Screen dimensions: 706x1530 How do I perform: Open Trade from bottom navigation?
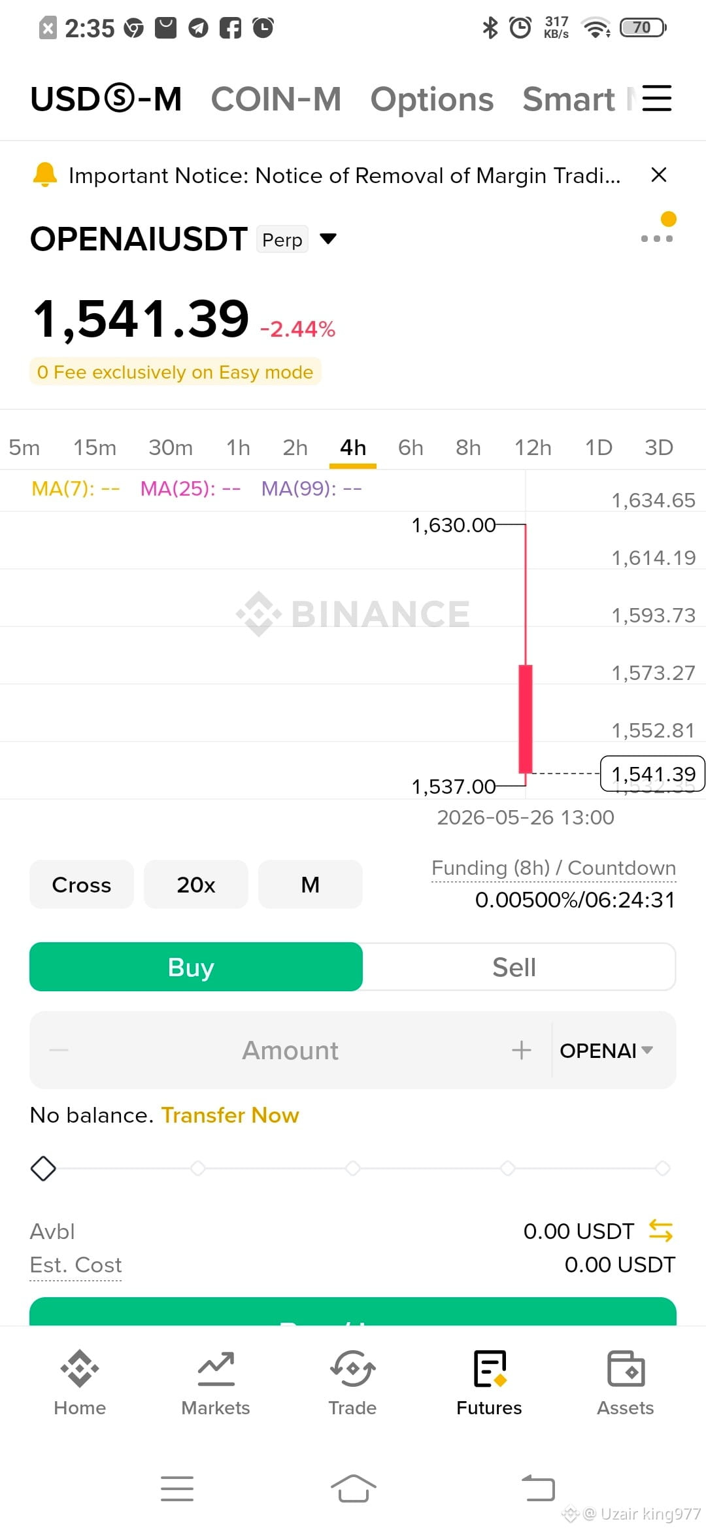(x=352, y=1383)
